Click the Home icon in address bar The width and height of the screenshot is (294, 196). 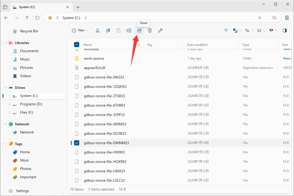tap(50, 17)
